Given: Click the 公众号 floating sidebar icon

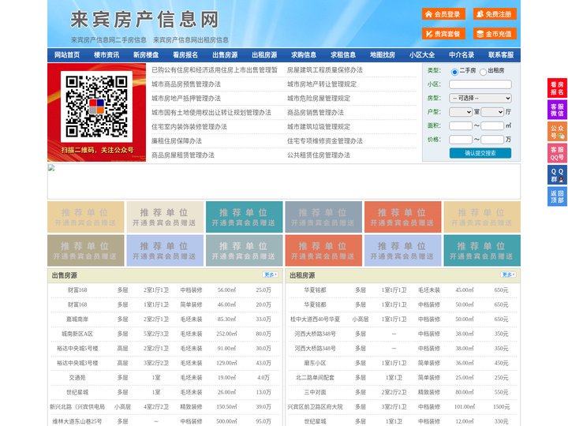Looking at the screenshot, I should pos(557,132).
